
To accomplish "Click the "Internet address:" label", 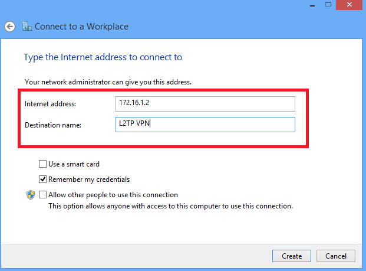I will [x=51, y=104].
